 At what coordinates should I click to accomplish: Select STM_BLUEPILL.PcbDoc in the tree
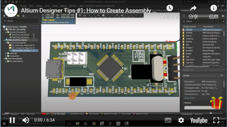(21, 51)
